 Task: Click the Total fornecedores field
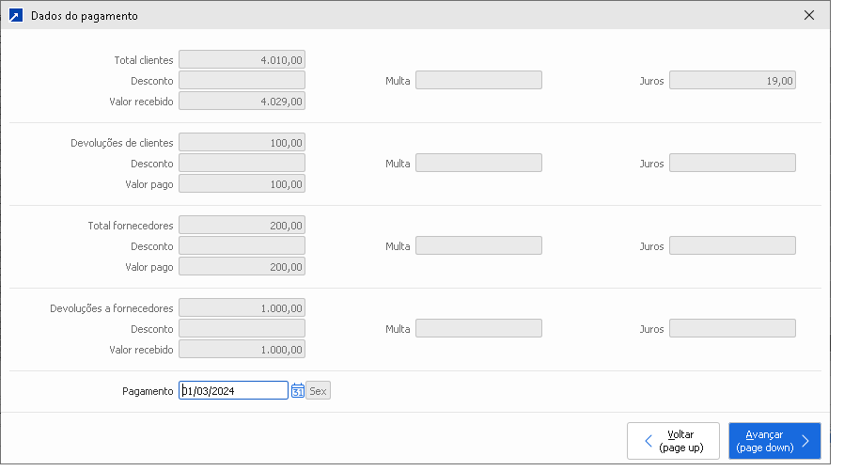pos(242,226)
